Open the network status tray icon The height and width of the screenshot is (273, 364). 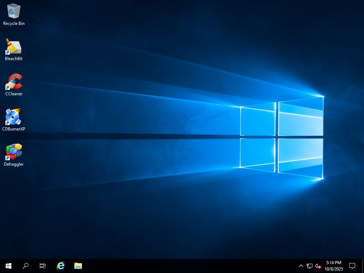[x=310, y=266]
